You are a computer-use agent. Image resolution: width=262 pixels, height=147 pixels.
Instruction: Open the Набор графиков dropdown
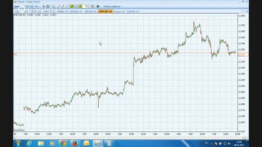(113, 7)
